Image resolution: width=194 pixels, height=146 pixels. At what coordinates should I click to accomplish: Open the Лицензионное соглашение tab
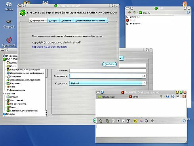point(90,21)
